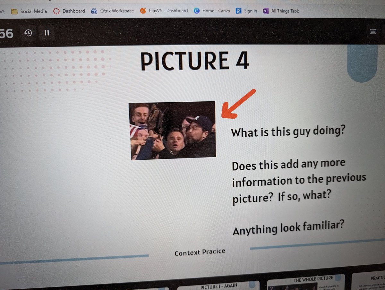Image resolution: width=385 pixels, height=290 pixels.
Task: Open the Home - Canva bookmark
Action: (x=212, y=11)
